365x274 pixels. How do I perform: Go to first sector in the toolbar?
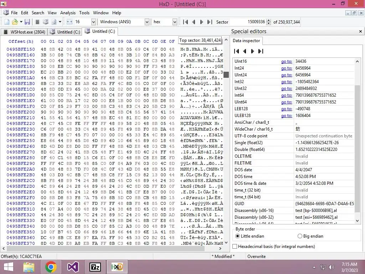pyautogui.click(x=185, y=22)
